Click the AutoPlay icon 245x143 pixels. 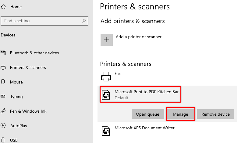[3, 125]
